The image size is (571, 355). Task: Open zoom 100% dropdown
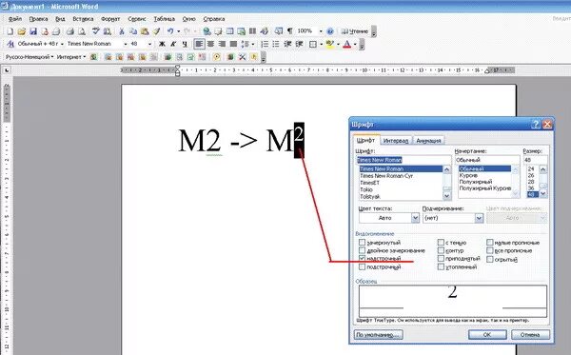pos(321,31)
